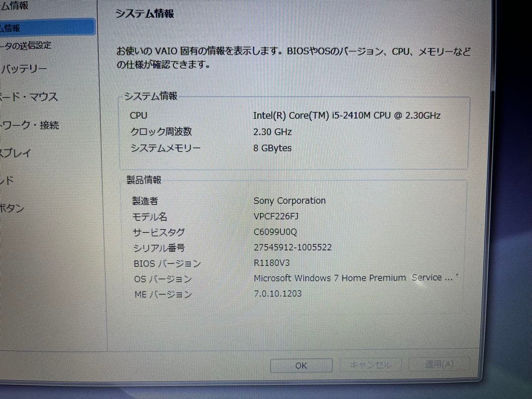This screenshot has height=399, width=532.
Task: Select the highlighted システム情報 sidebar item
Action: (x=47, y=27)
